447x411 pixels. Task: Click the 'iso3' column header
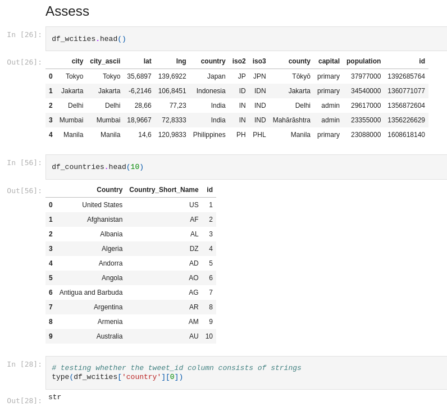[259, 61]
